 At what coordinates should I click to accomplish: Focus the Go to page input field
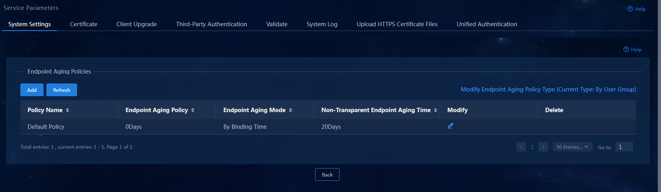(x=624, y=147)
